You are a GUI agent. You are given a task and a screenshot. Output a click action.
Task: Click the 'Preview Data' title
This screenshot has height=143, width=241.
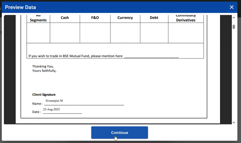(20, 7)
